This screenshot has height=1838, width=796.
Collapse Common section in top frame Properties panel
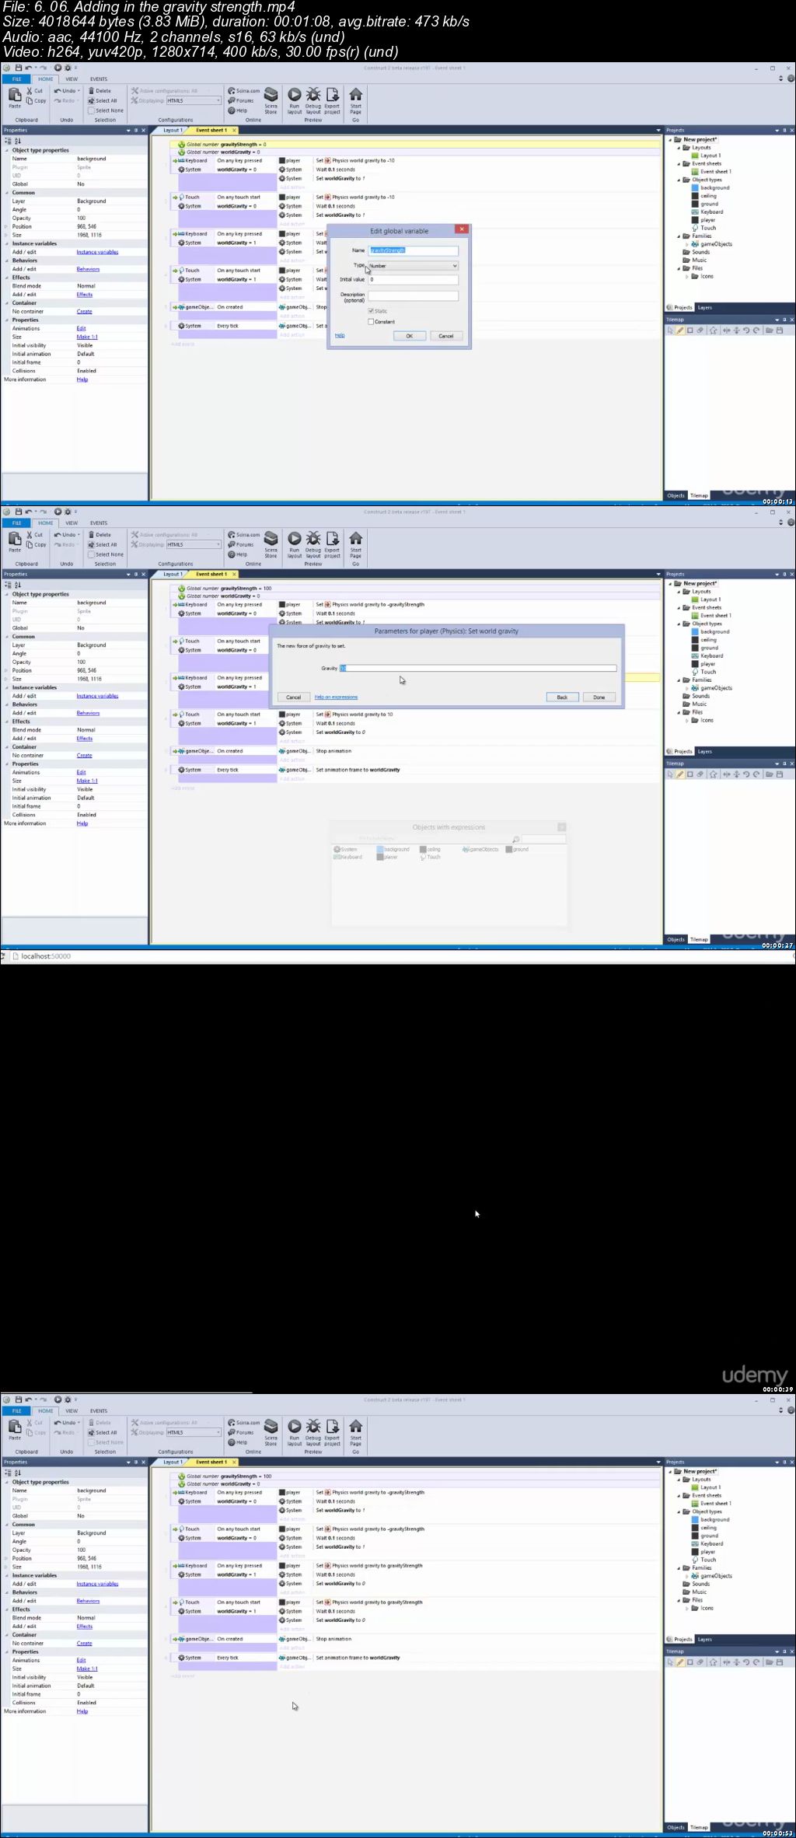pyautogui.click(x=8, y=193)
